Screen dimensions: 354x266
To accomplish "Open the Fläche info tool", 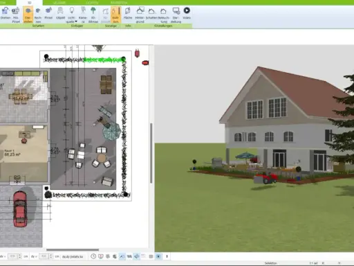I will coord(128,14).
